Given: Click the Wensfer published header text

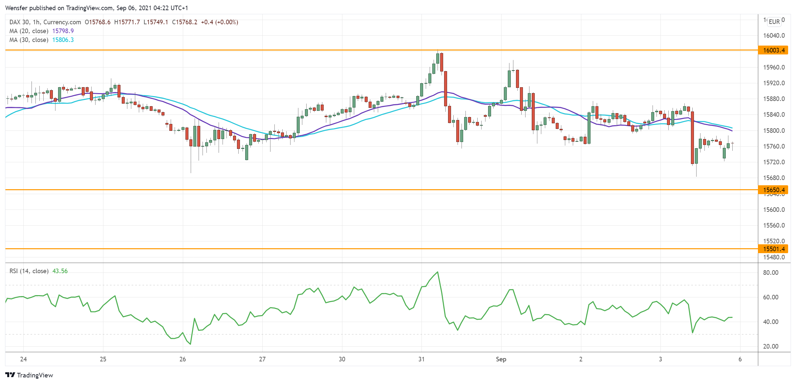Looking at the screenshot, I should tap(96, 8).
